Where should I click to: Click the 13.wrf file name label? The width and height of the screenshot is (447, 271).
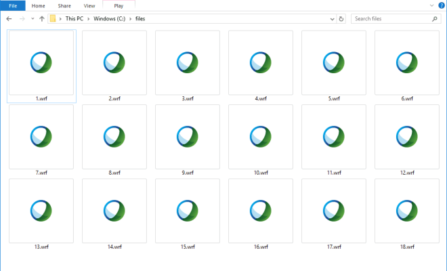[x=41, y=247]
